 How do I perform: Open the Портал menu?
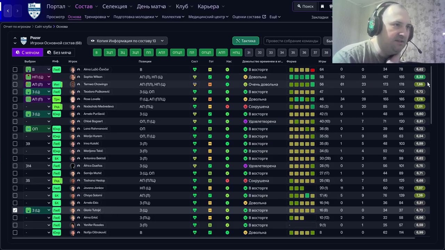click(58, 6)
